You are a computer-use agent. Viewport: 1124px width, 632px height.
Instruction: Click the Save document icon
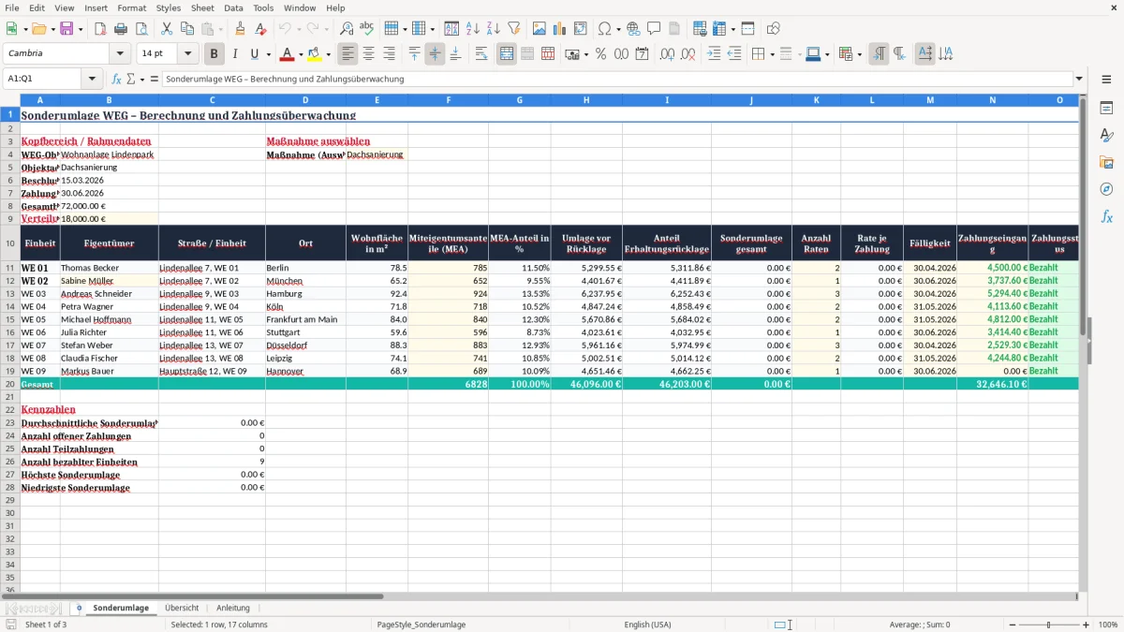[x=67, y=29]
